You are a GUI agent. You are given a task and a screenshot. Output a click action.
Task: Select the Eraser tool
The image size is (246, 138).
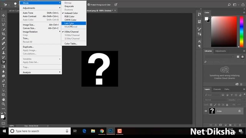[3, 62]
